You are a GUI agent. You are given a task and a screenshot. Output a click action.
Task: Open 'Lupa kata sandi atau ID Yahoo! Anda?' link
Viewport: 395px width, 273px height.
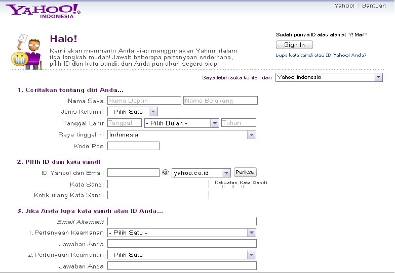[321, 55]
